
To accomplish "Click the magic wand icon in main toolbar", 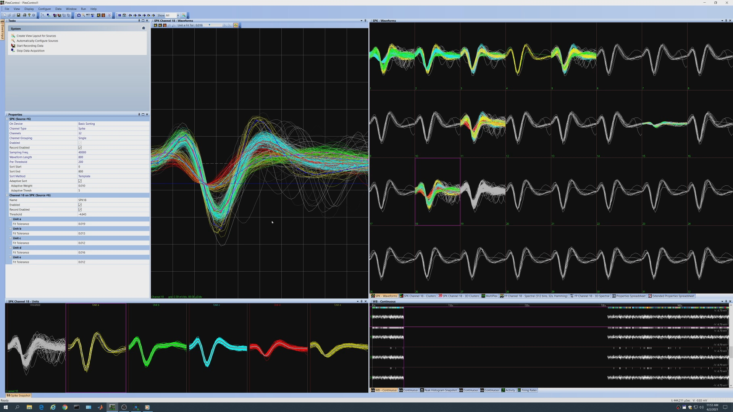I will tap(83, 15).
